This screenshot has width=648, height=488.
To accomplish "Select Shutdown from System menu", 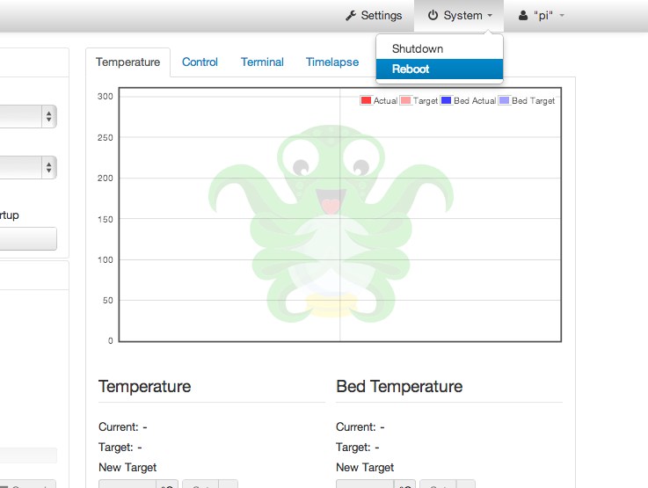I will coord(440,48).
